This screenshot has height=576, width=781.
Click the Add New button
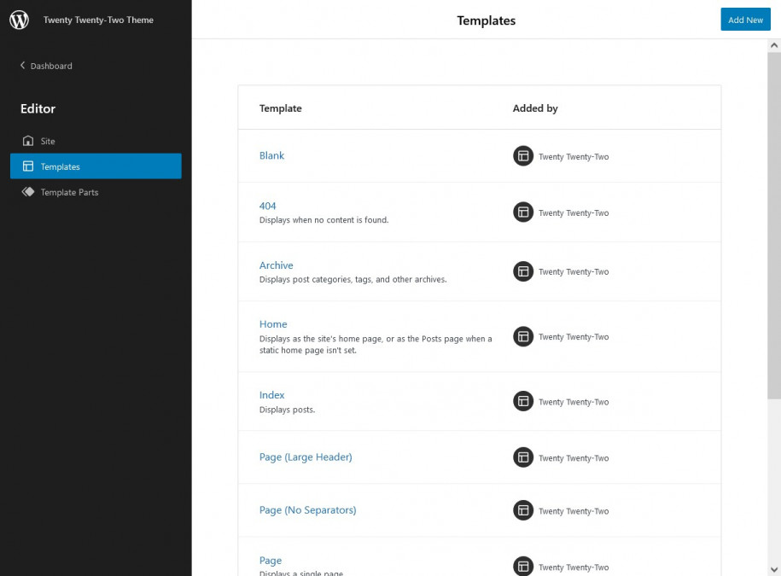coord(745,19)
